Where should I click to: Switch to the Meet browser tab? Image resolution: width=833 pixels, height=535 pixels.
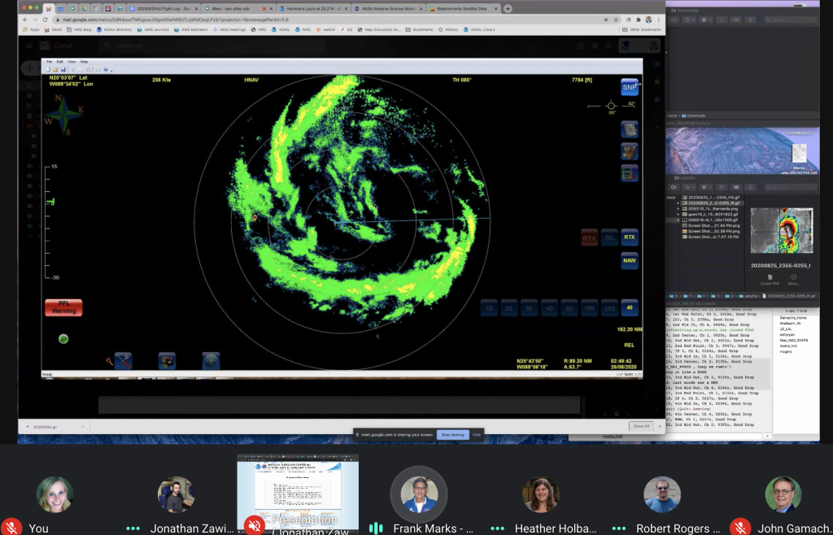pyautogui.click(x=238, y=9)
